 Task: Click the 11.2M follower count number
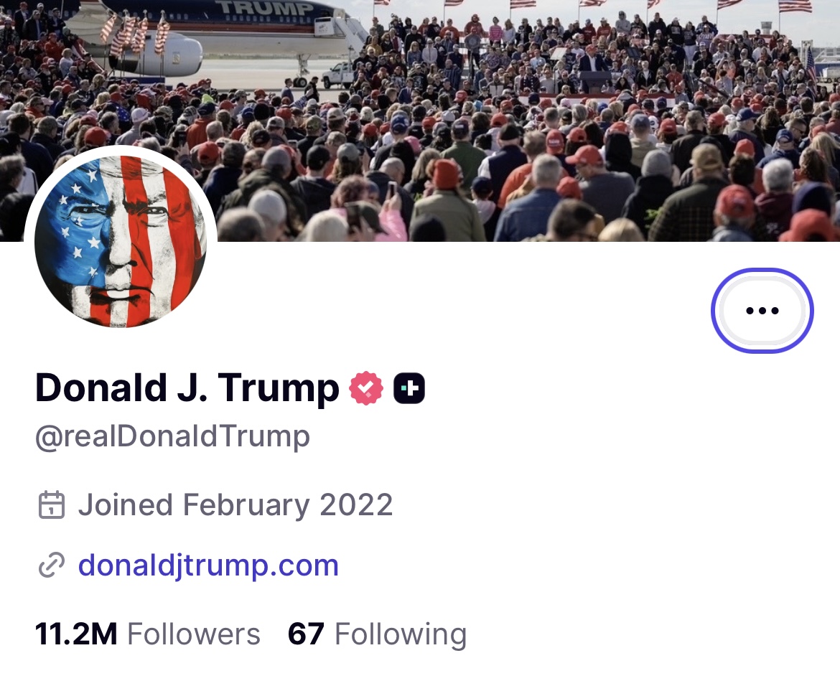76,634
